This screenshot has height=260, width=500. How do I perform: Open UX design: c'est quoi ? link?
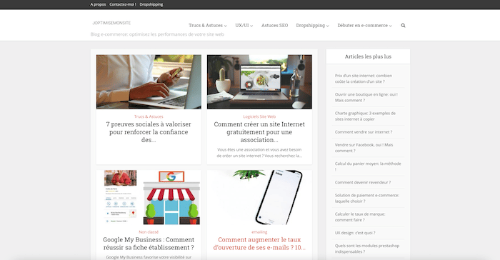coord(355,233)
